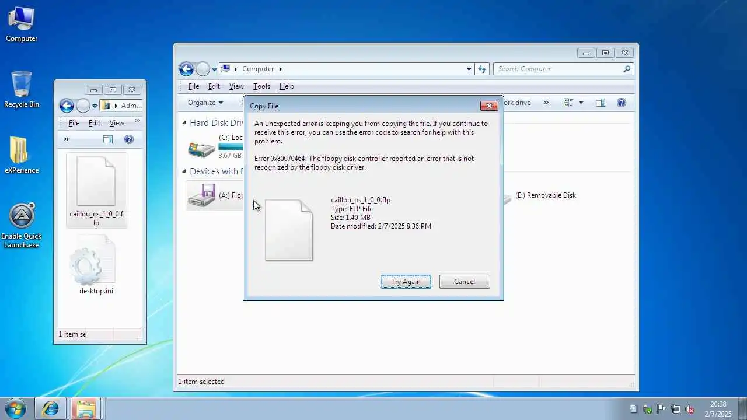The height and width of the screenshot is (420, 747).
Task: Go back in the Computer window
Action: pyautogui.click(x=186, y=69)
